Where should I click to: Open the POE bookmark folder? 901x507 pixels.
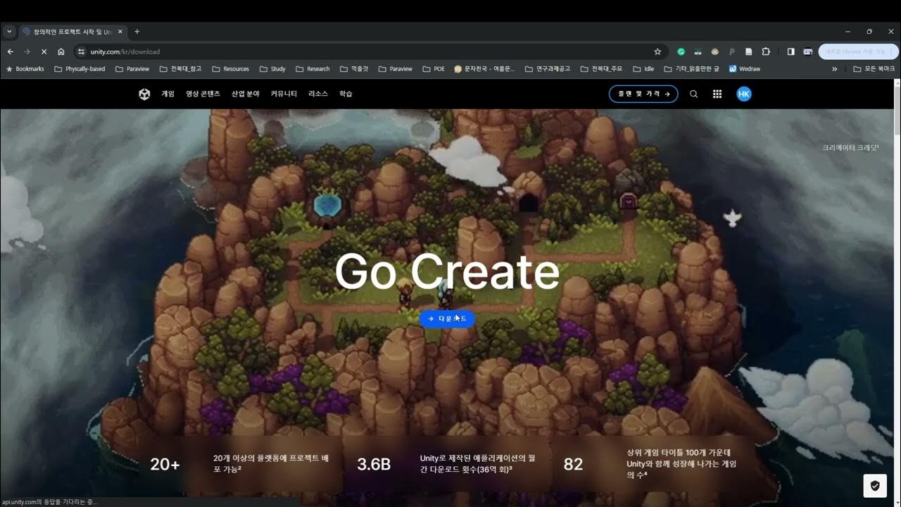(434, 69)
